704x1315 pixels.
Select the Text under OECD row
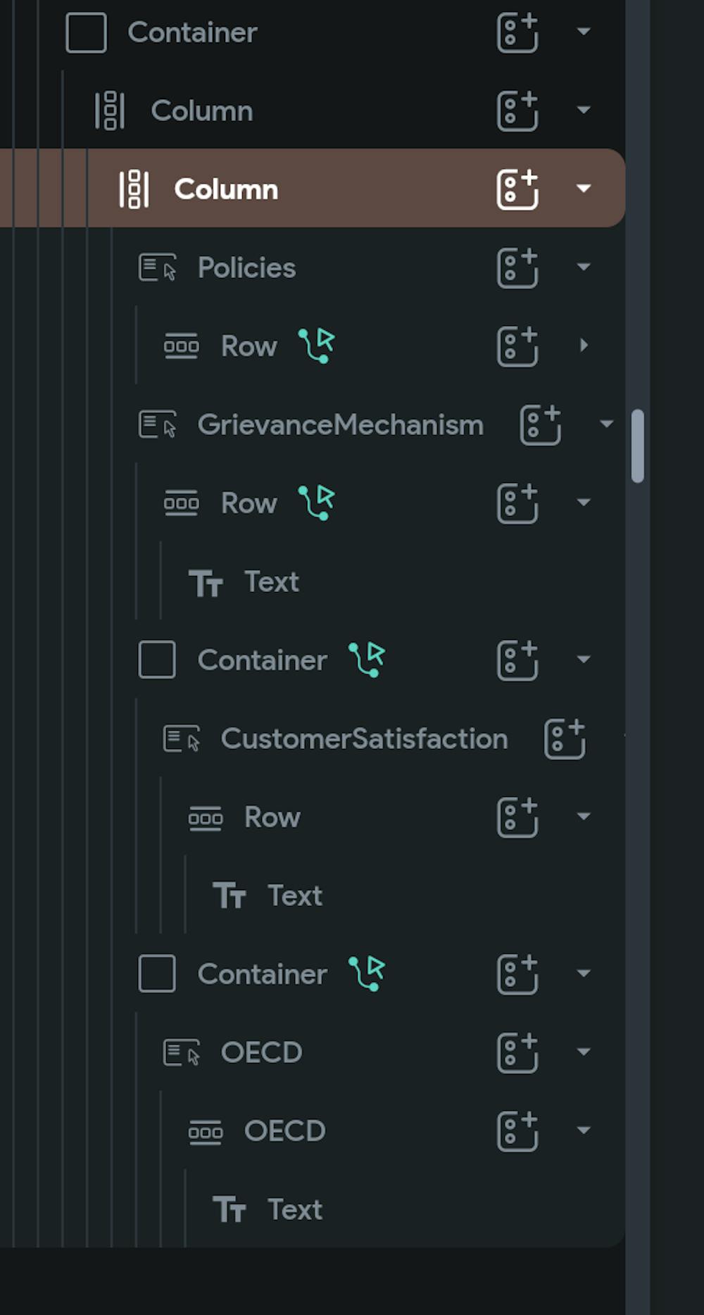point(294,1209)
